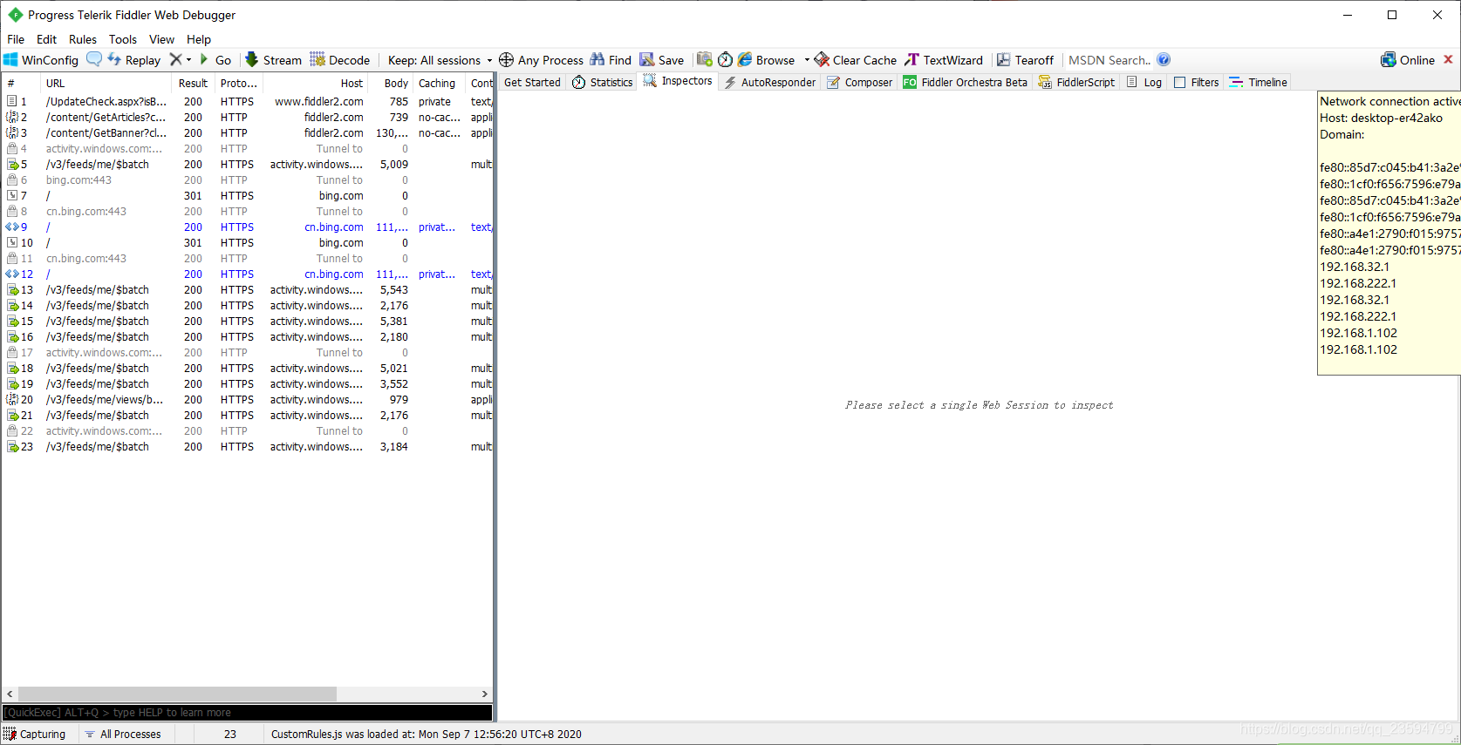Select session 23 $batch row
1461x745 pixels.
(x=248, y=447)
